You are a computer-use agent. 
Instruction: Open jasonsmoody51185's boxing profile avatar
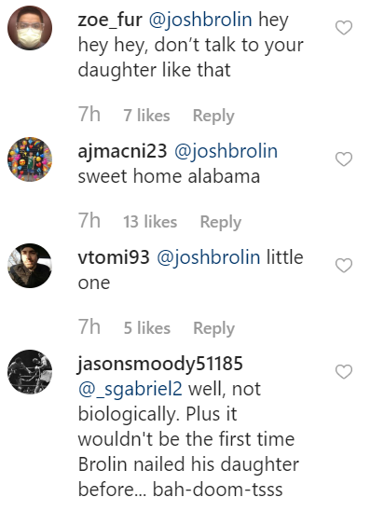click(30, 372)
